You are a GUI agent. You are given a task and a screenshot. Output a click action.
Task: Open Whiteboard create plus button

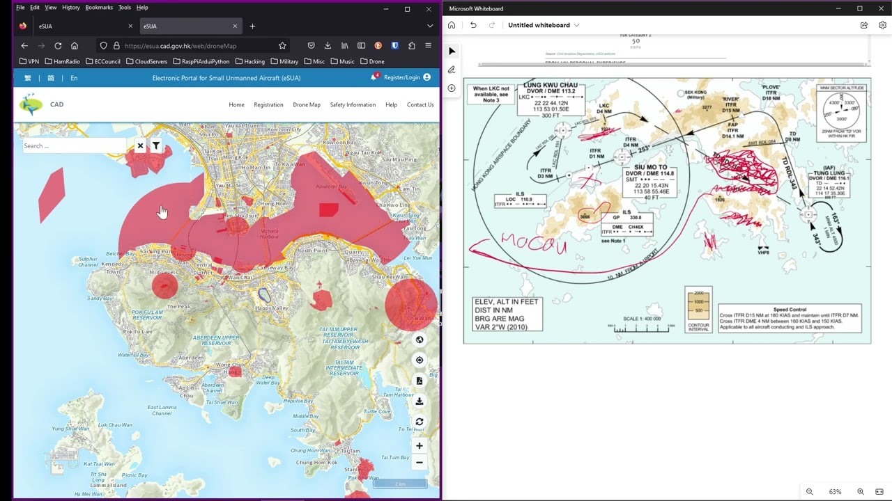452,88
